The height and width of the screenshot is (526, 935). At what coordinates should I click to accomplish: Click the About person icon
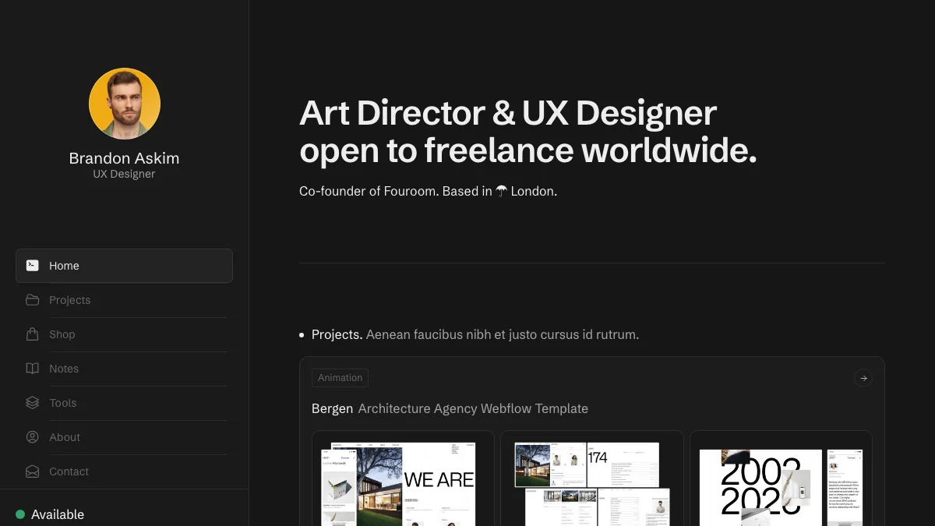point(32,437)
